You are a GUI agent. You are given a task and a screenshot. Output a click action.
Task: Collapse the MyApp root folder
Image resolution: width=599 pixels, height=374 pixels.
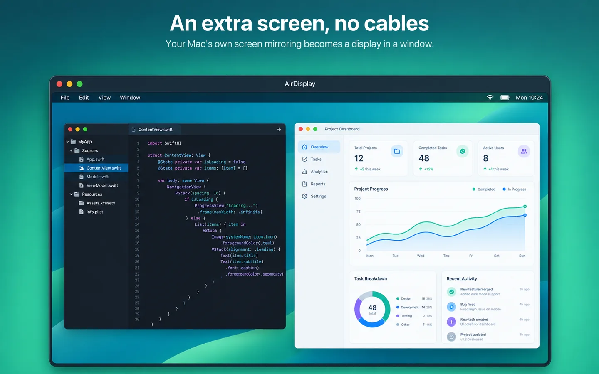(67, 142)
